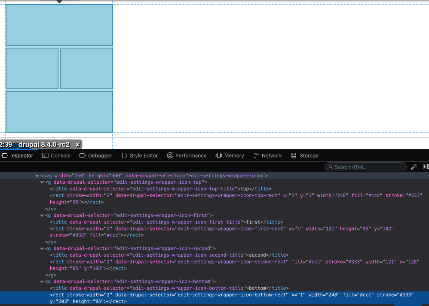Close the drupal 8.4.0-rc2 tab

(x=77, y=145)
